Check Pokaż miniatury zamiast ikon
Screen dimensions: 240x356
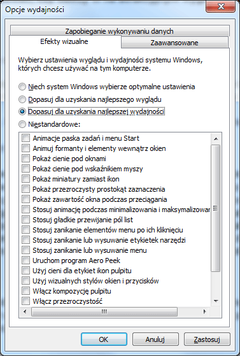click(25, 179)
